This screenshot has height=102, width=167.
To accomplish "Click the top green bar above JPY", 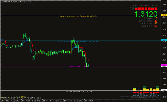I will pyautogui.click(x=157, y=87).
